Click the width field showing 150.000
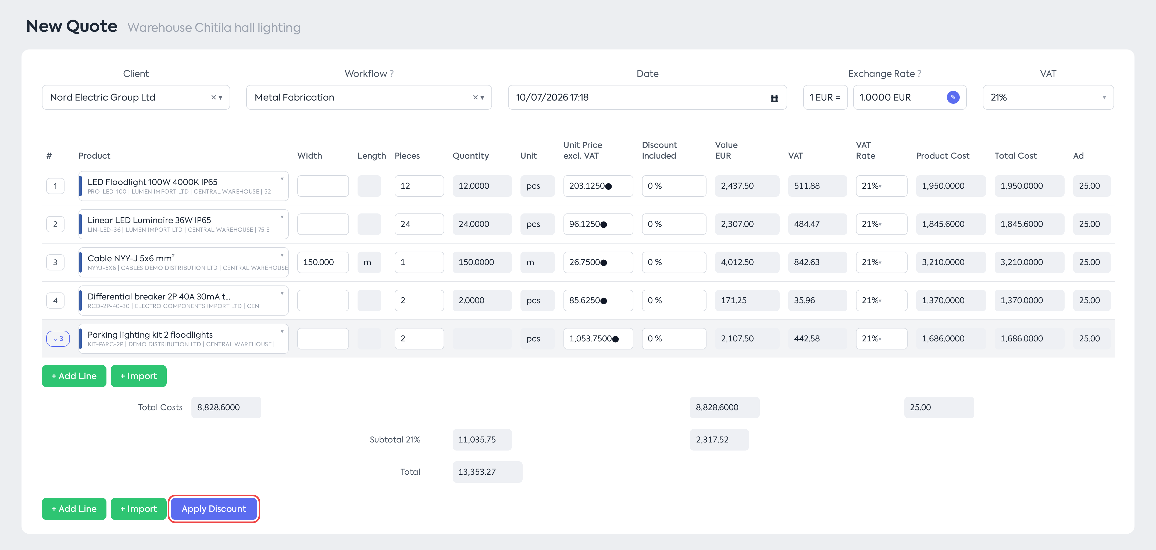This screenshot has width=1156, height=550. coord(323,262)
